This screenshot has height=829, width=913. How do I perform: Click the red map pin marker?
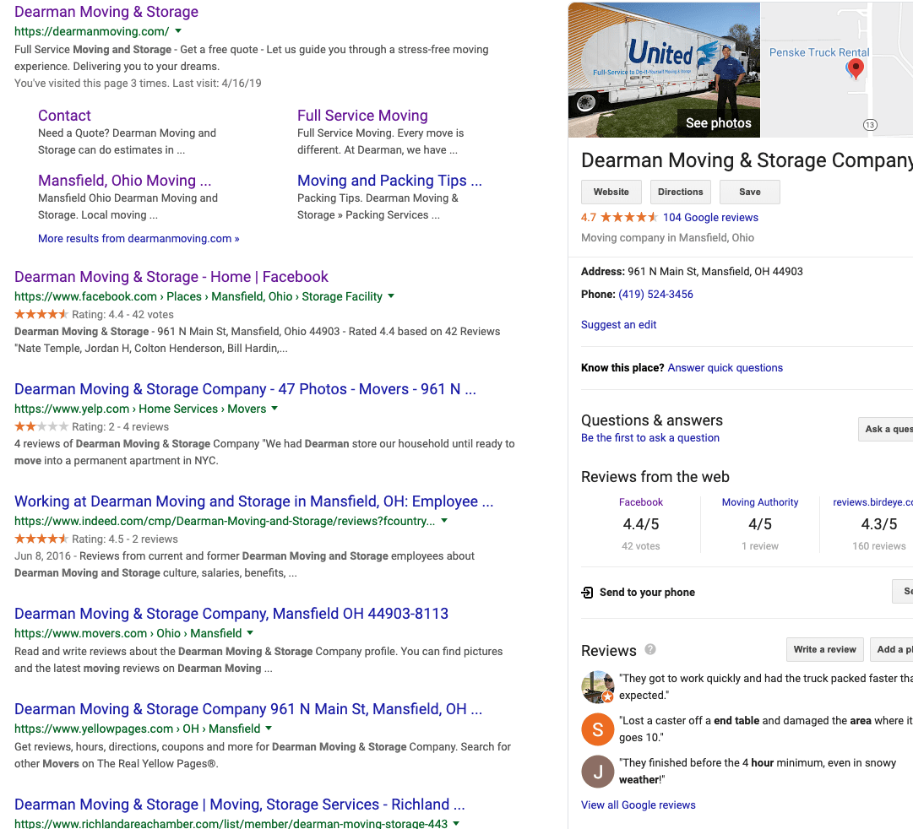856,69
